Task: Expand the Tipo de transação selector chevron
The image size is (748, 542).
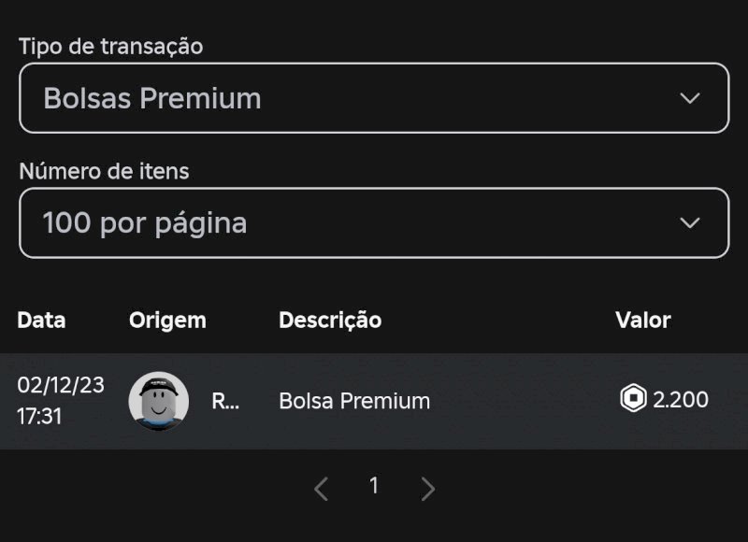Action: [x=690, y=98]
